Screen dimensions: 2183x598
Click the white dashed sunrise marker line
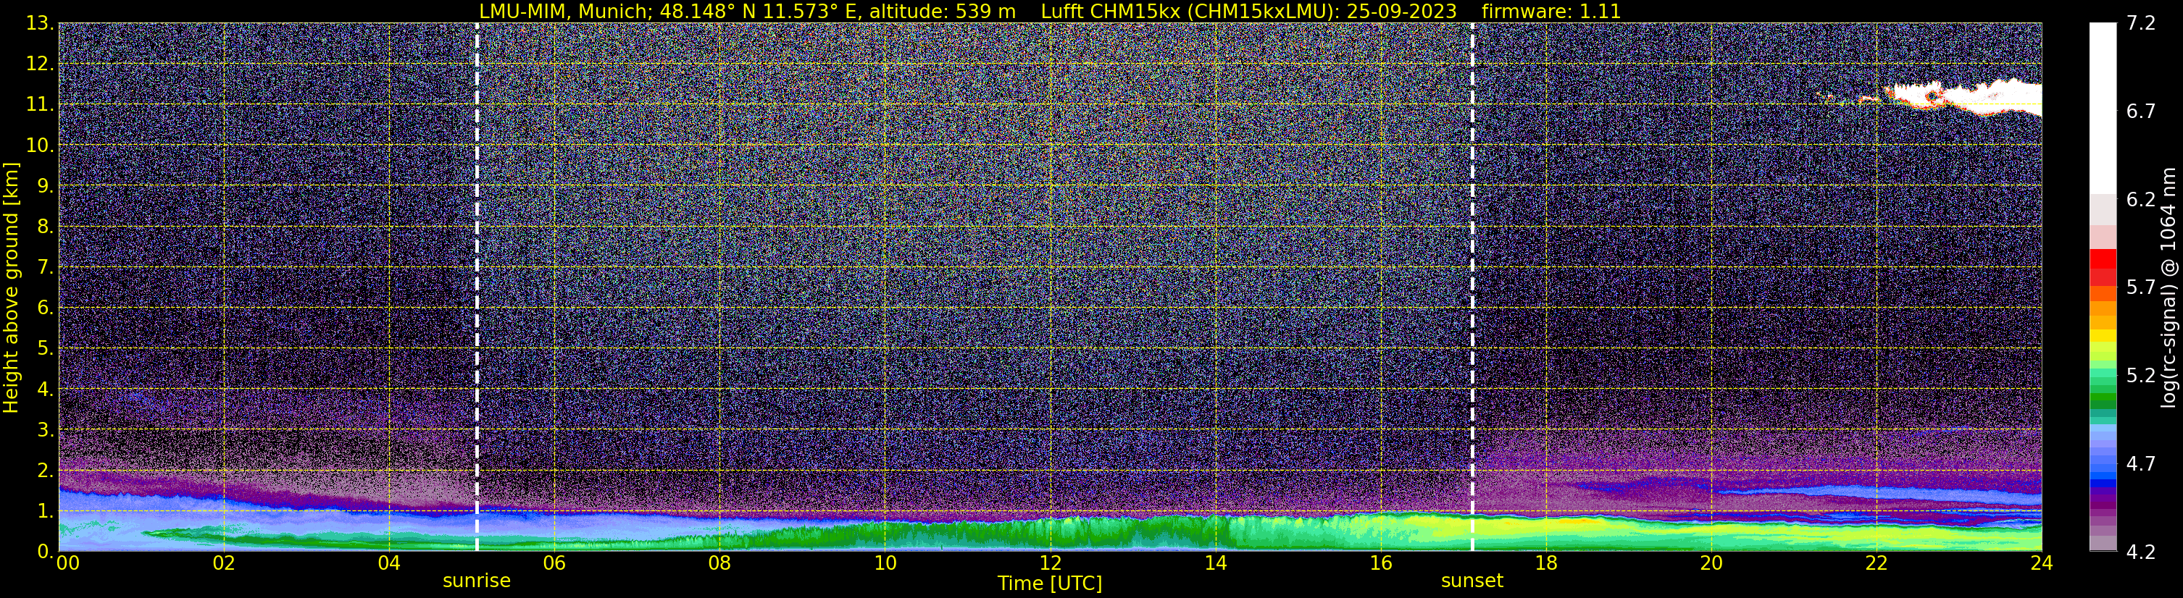coord(477,287)
